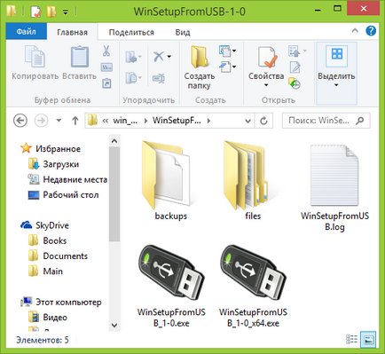Click the History icon with clock
Screen dimensions: 385x354
tap(295, 83)
